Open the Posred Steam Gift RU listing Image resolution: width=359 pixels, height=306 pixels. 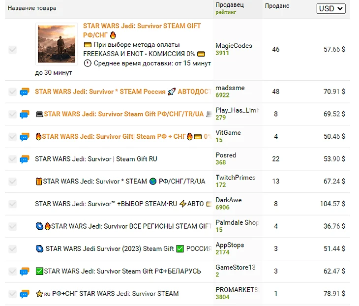[96, 159]
